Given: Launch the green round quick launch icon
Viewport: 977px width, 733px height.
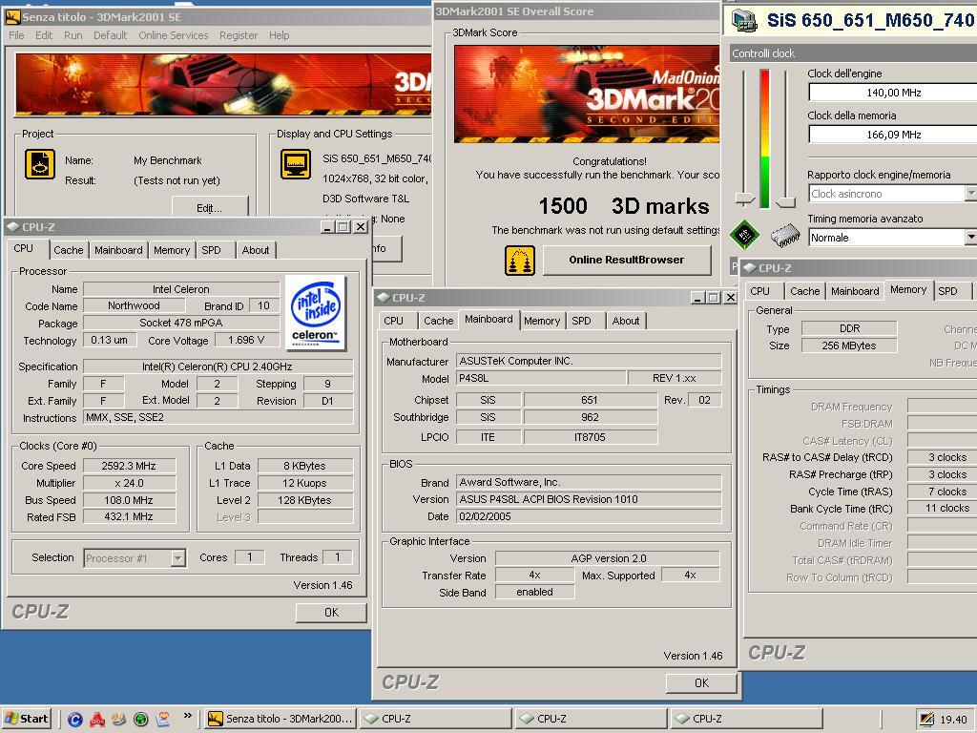Looking at the screenshot, I should 141,720.
